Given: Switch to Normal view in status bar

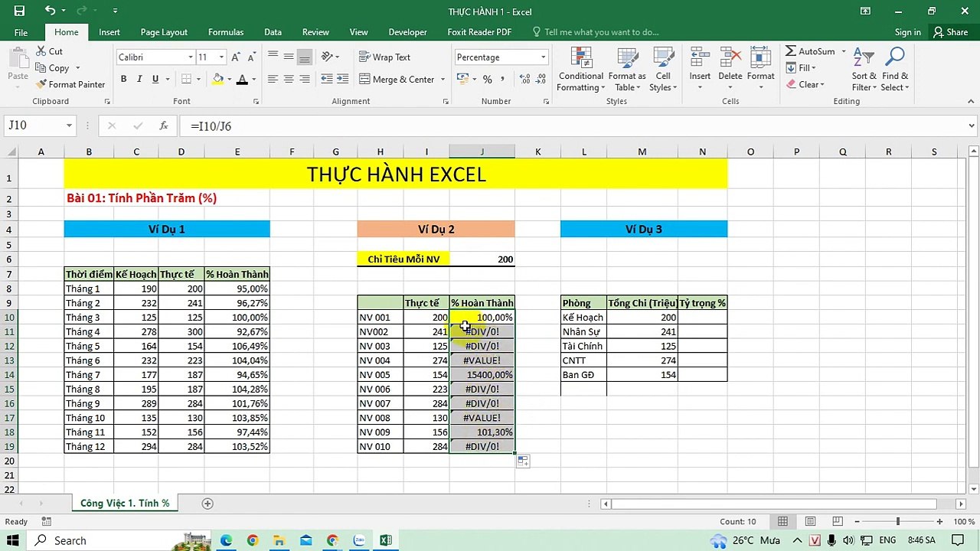Looking at the screenshot, I should click(782, 521).
